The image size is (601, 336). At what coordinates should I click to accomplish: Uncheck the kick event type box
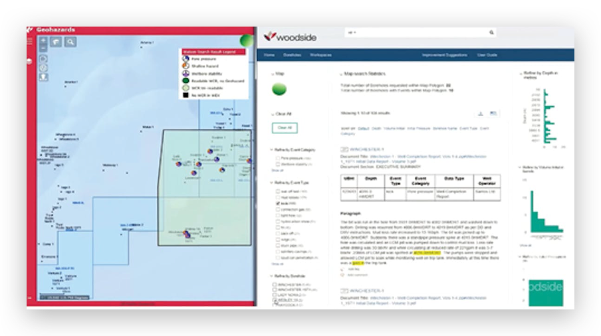point(277,204)
